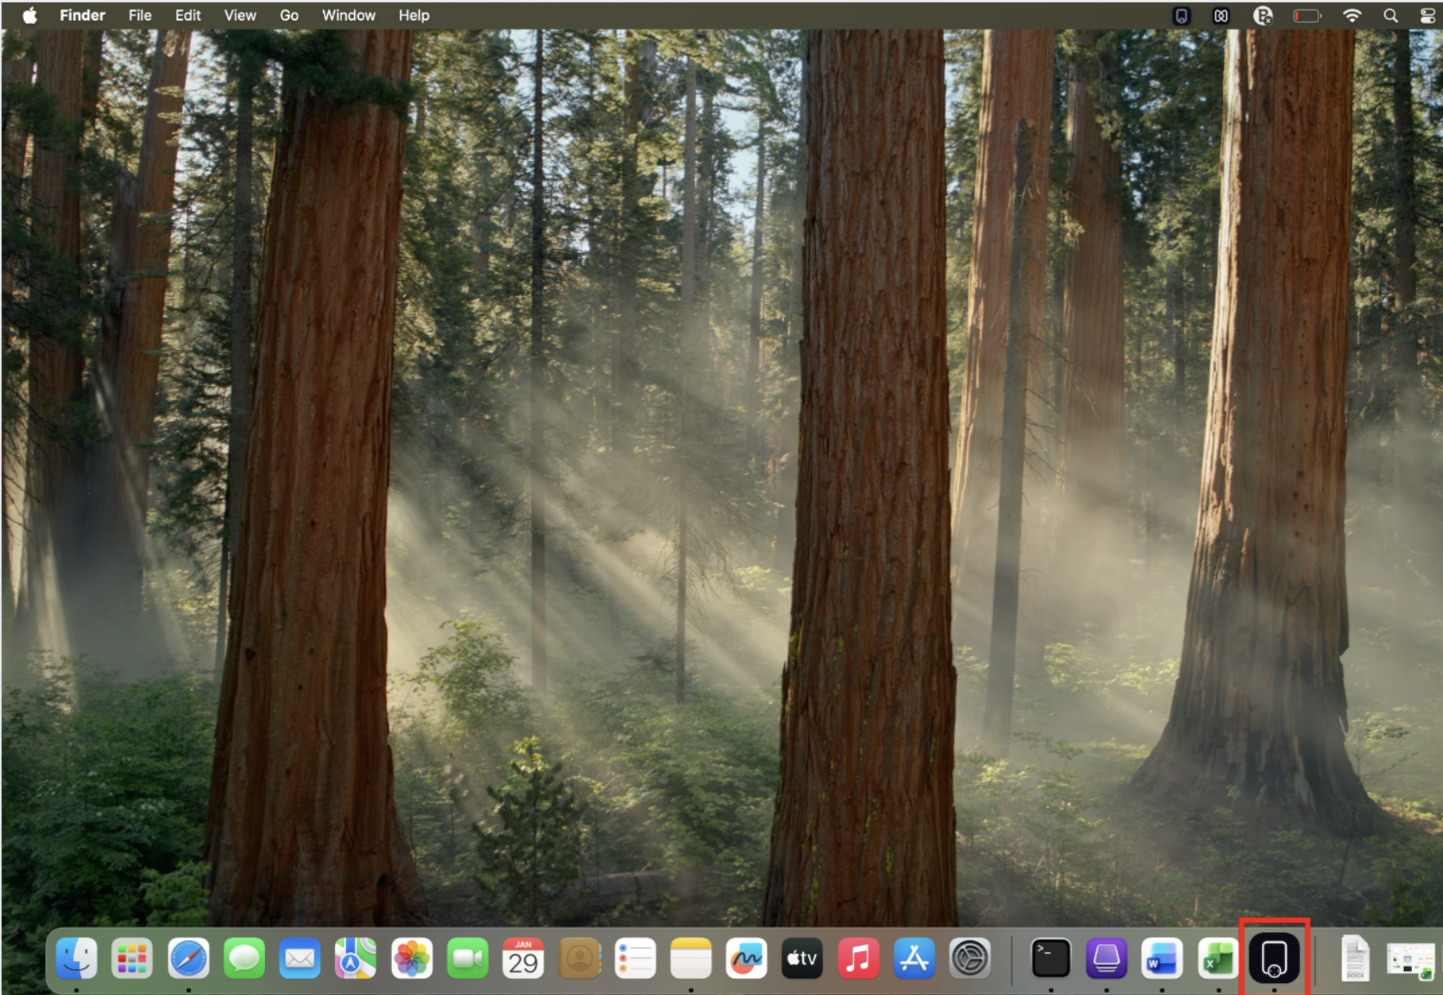Launch Apple Music
Viewport: 1443px width, 995px height.
point(857,959)
